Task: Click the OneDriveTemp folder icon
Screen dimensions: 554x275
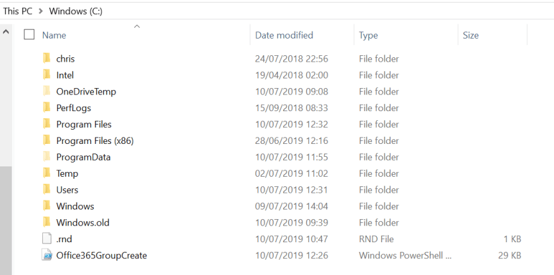Action: click(46, 91)
